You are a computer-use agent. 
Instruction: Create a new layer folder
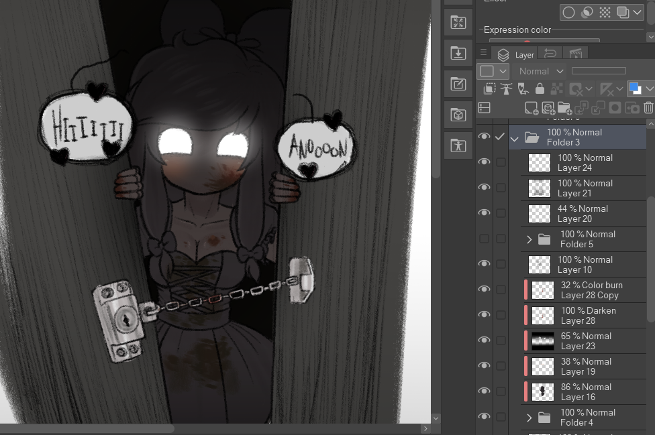click(x=565, y=108)
